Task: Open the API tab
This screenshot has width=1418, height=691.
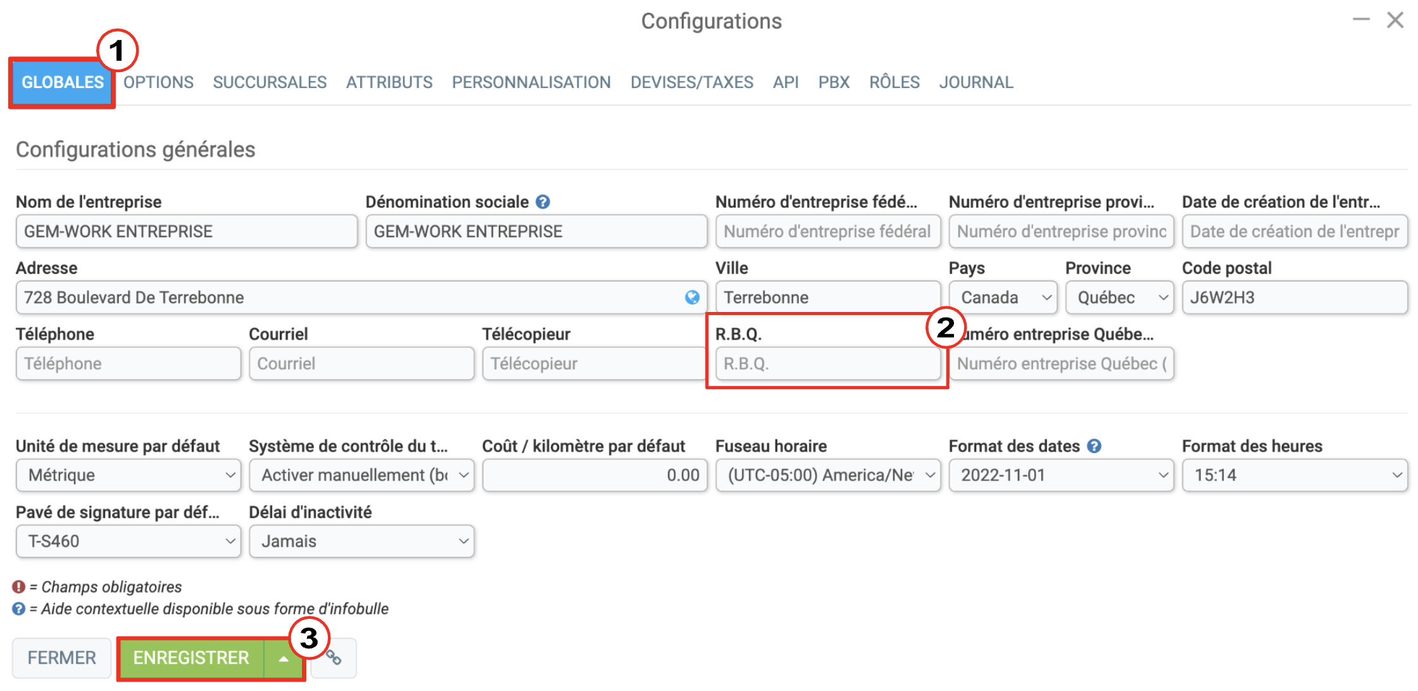Action: [x=786, y=82]
